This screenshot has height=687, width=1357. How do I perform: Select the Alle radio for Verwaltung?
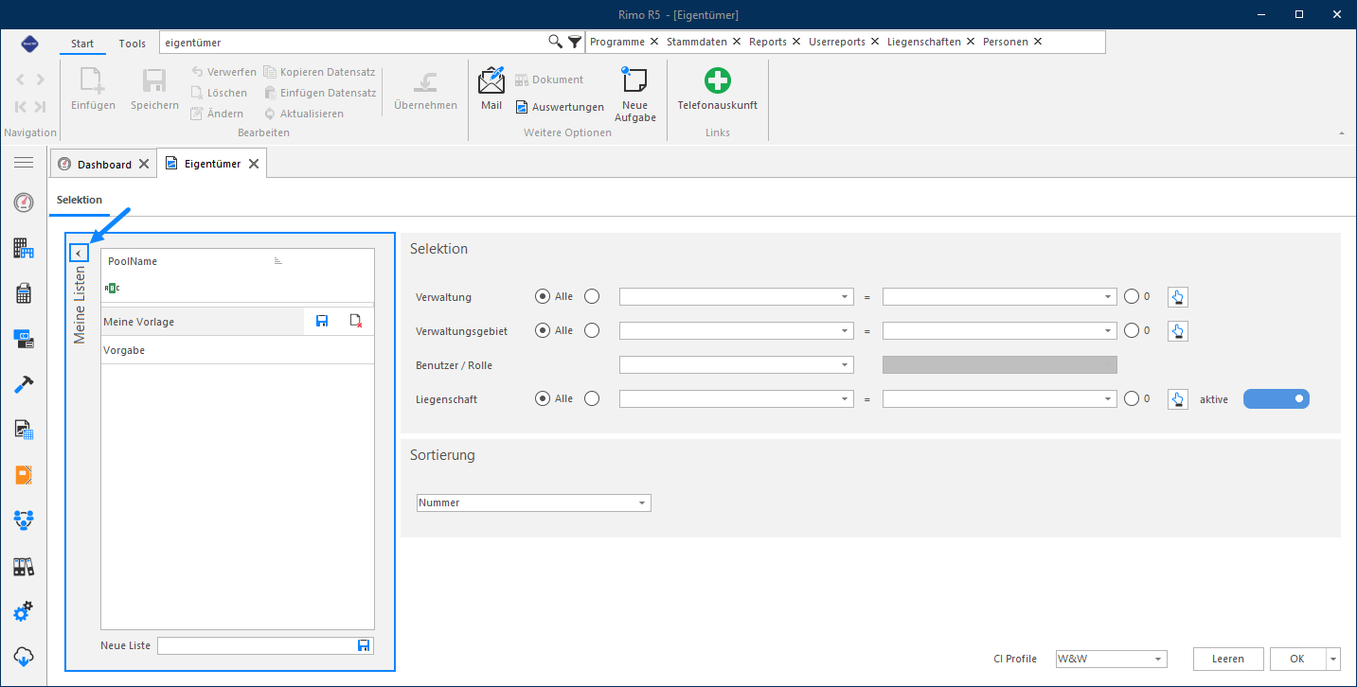(543, 296)
